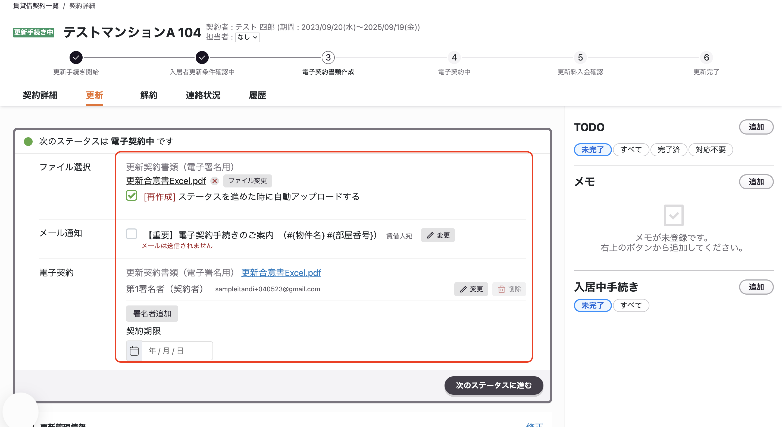Open 更新合意書Excel.pdf link under ファイル選択
Screen dimensions: 782x427
coord(166,181)
